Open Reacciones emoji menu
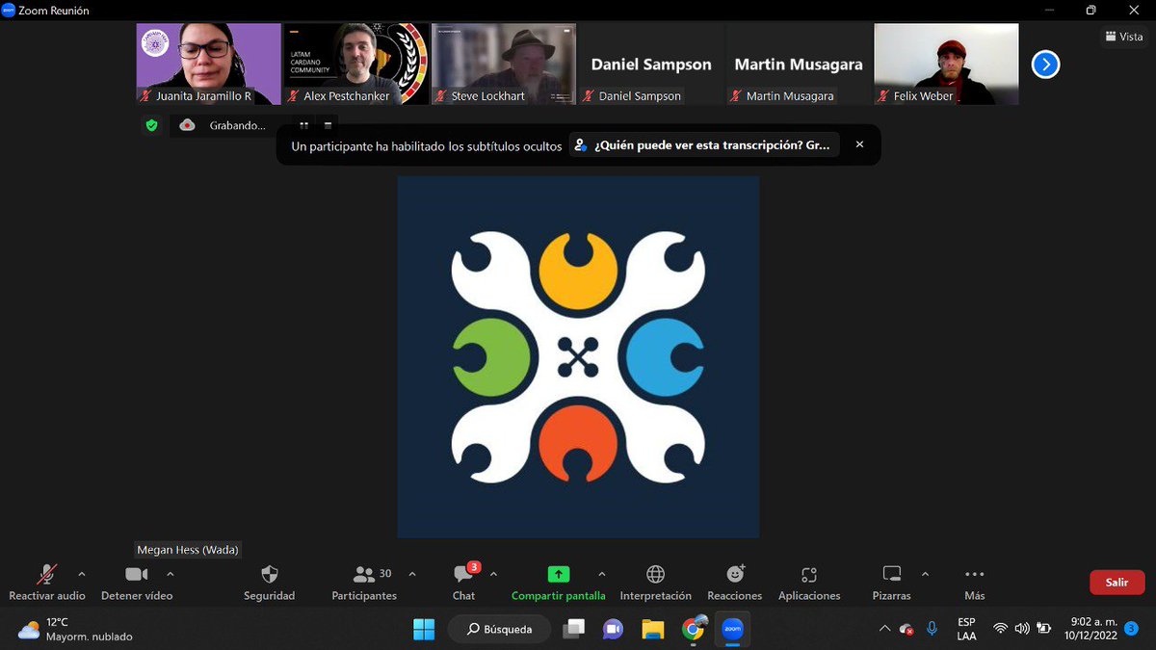The height and width of the screenshot is (650, 1156). tap(735, 583)
